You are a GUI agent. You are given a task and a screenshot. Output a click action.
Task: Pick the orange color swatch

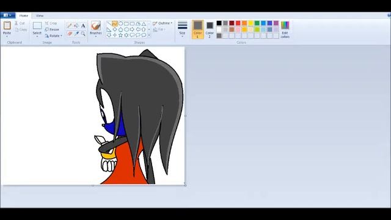pos(244,23)
